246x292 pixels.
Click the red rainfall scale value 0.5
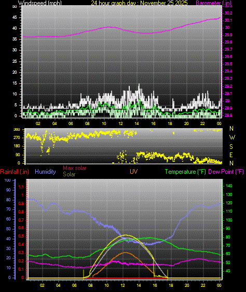pyautogui.click(x=21, y=236)
